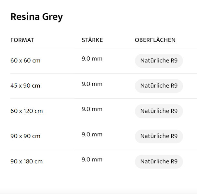Click the Resina Grey heading
Image resolution: width=197 pixels, height=194 pixels.
[36, 17]
